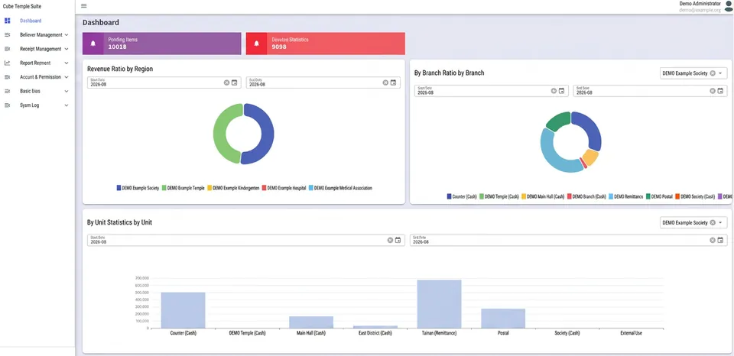Clear the Revenue Ratio end date field

coord(385,83)
